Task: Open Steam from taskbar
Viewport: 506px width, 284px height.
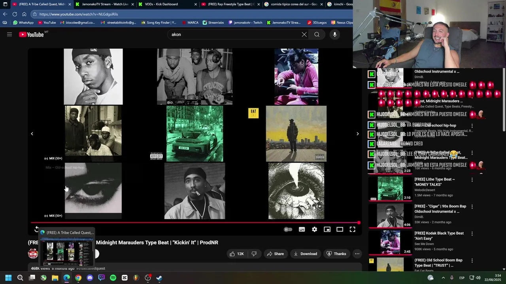Action: [x=159, y=278]
